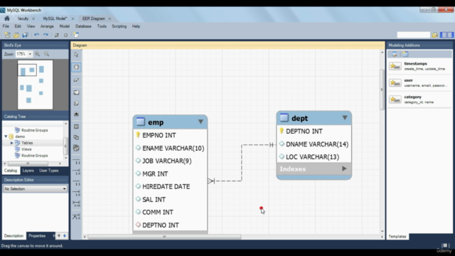The image size is (455, 256).
Task: Add the user template
Action: (419, 82)
